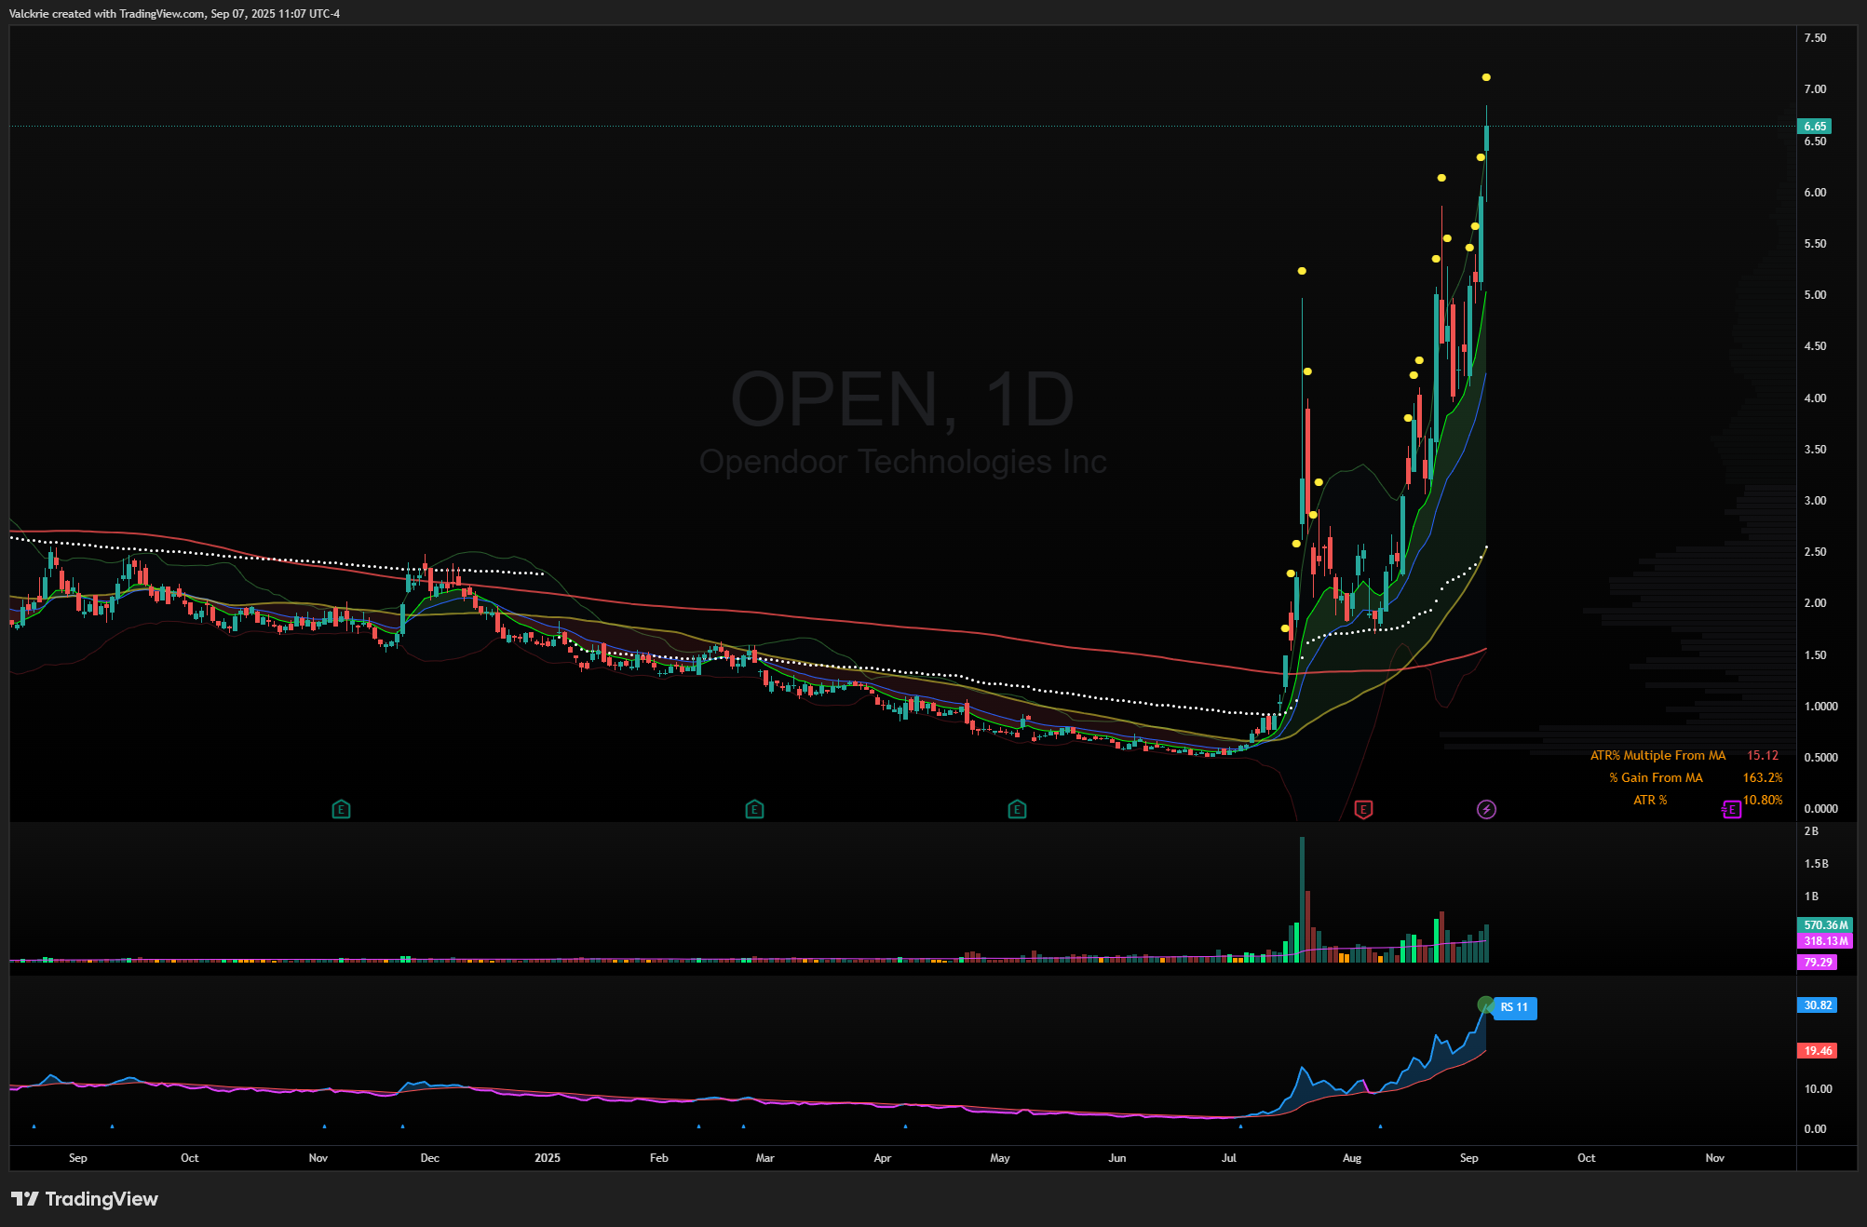
Task: Click the green earnings E marker in May
Action: (x=1017, y=810)
